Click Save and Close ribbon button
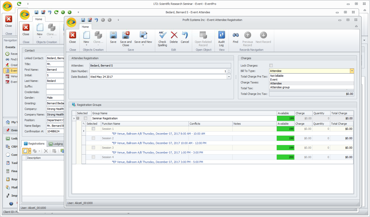Image resolution: width=370 pixels, height=217 pixels. coord(126,39)
